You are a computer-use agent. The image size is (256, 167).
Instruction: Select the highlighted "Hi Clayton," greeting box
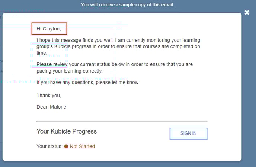(49, 29)
